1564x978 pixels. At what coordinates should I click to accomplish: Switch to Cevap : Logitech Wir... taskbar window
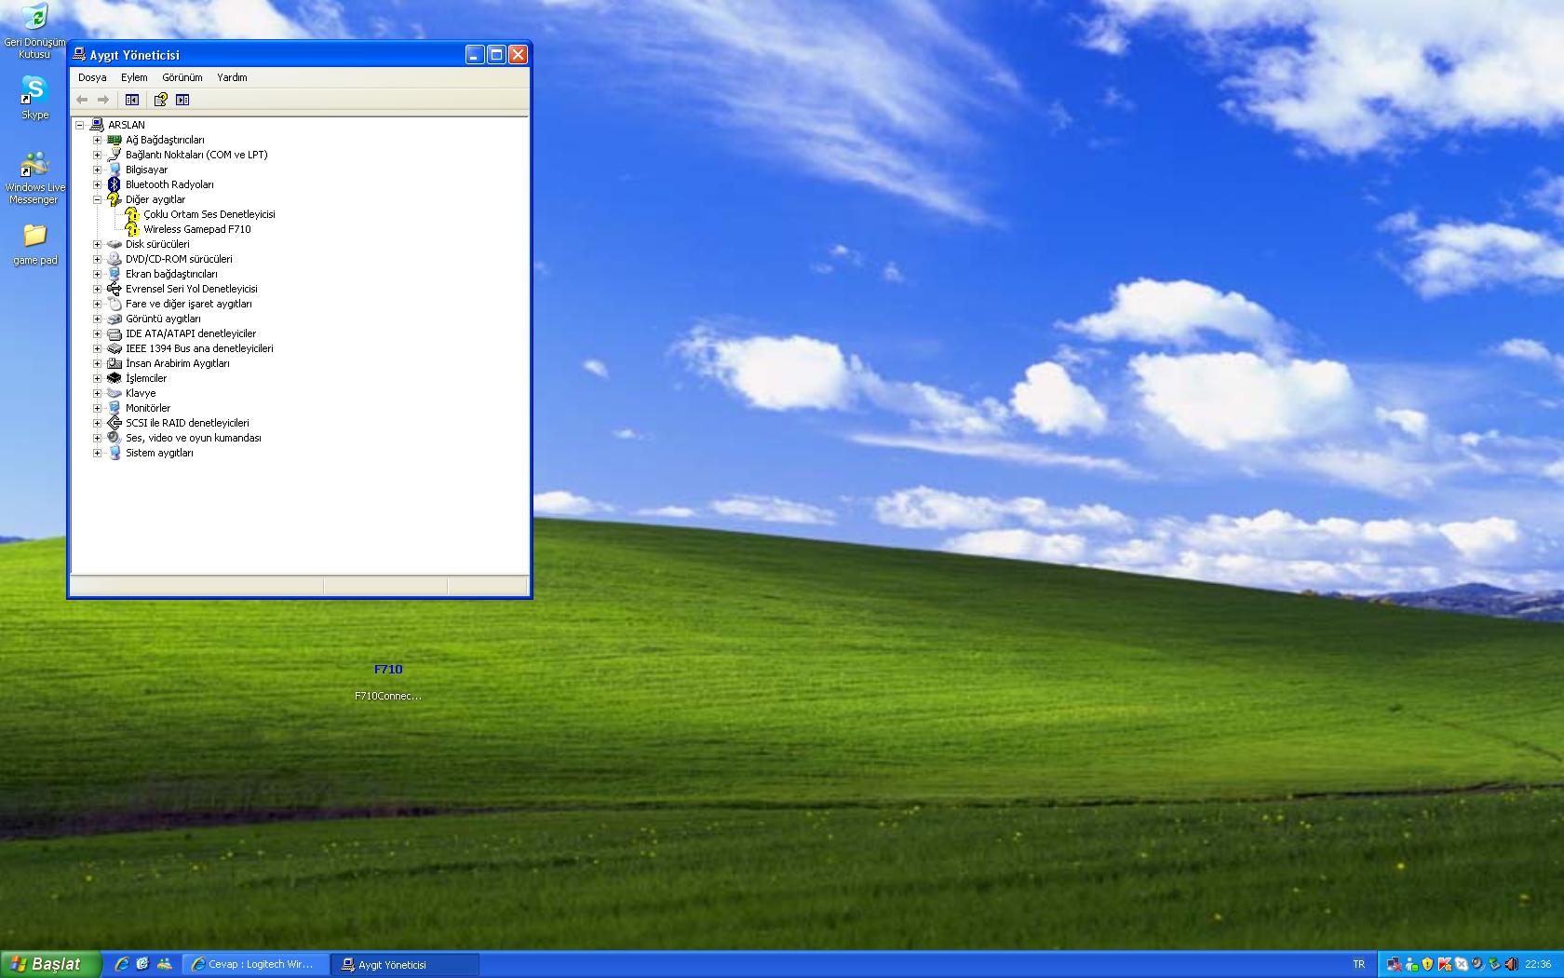coord(256,964)
